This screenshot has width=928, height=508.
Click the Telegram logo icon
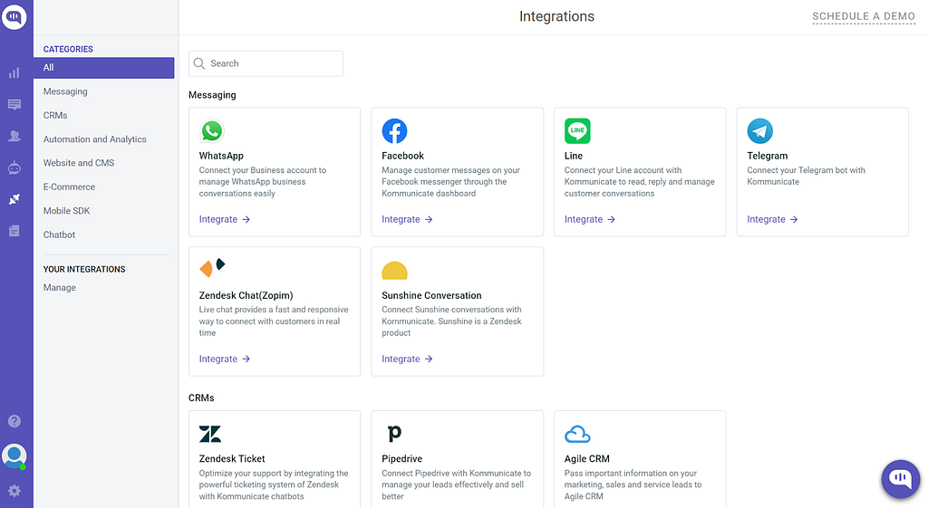tap(759, 131)
